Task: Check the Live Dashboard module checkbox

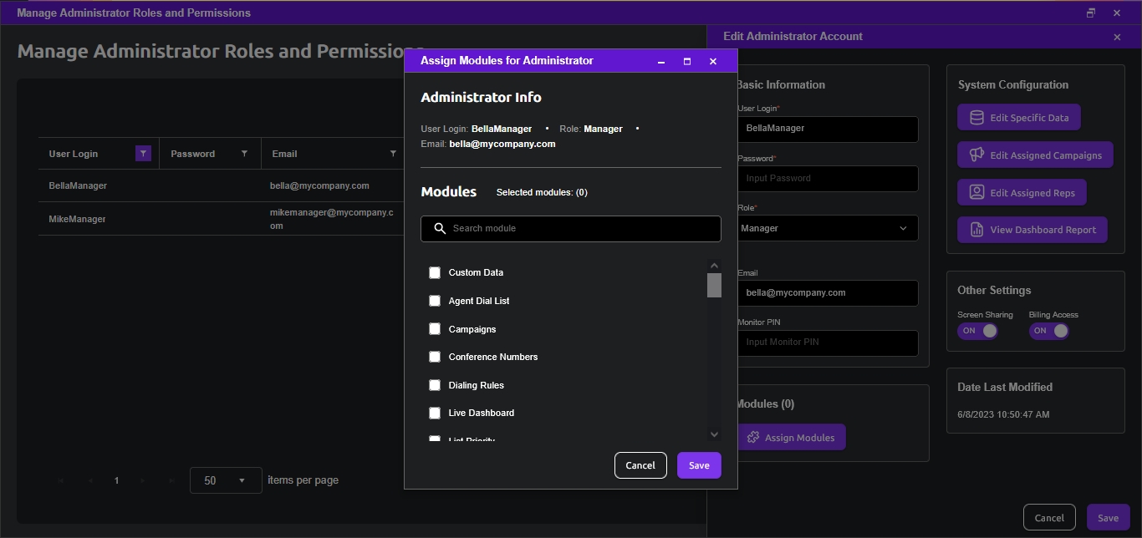Action: point(435,413)
